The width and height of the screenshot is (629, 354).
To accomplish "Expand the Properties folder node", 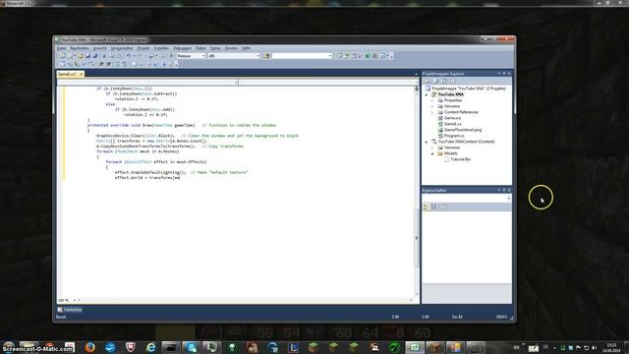I will pos(432,100).
